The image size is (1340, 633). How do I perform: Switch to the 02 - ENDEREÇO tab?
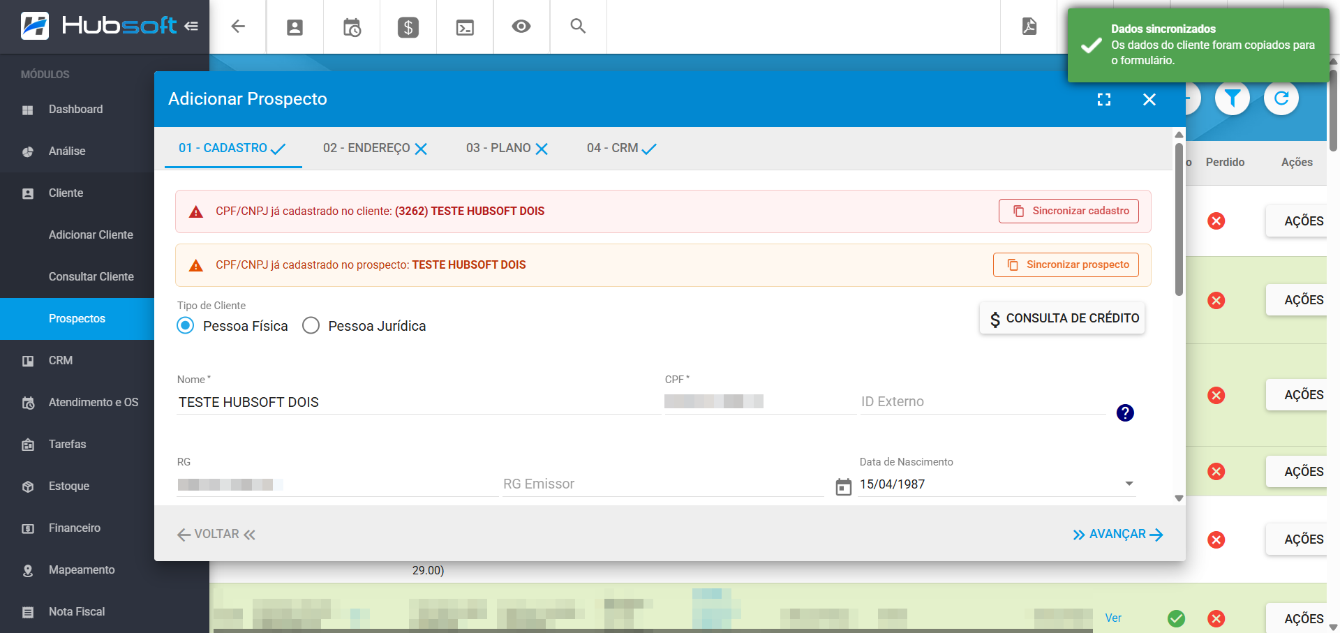(x=375, y=148)
